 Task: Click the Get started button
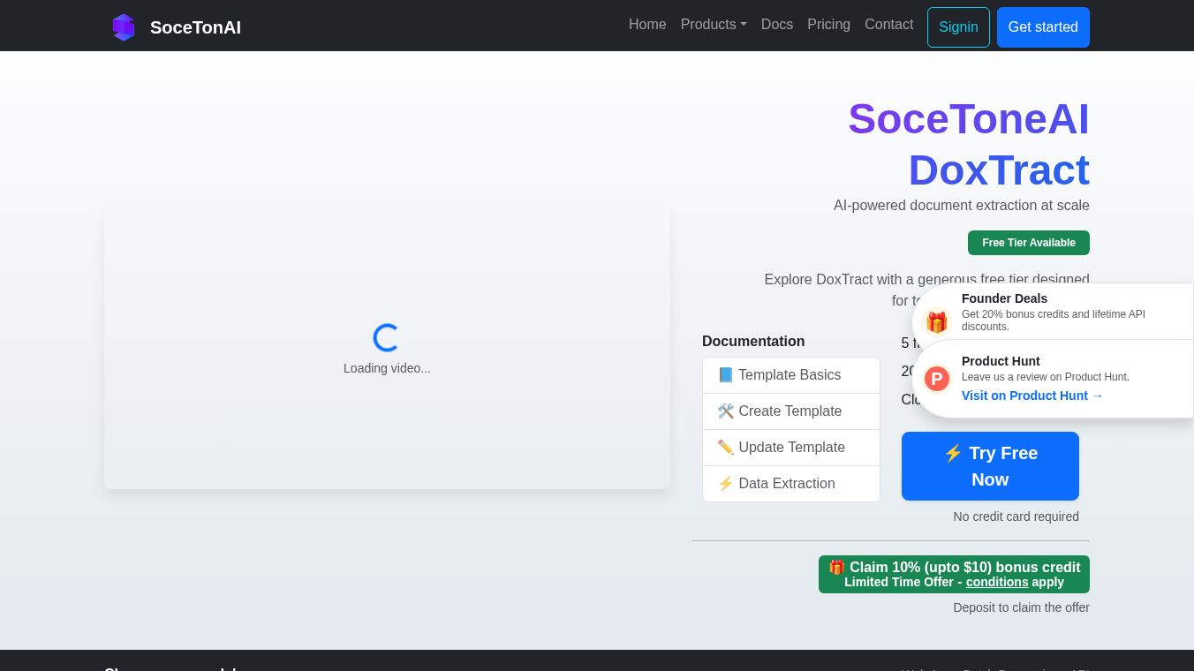coord(1043,27)
